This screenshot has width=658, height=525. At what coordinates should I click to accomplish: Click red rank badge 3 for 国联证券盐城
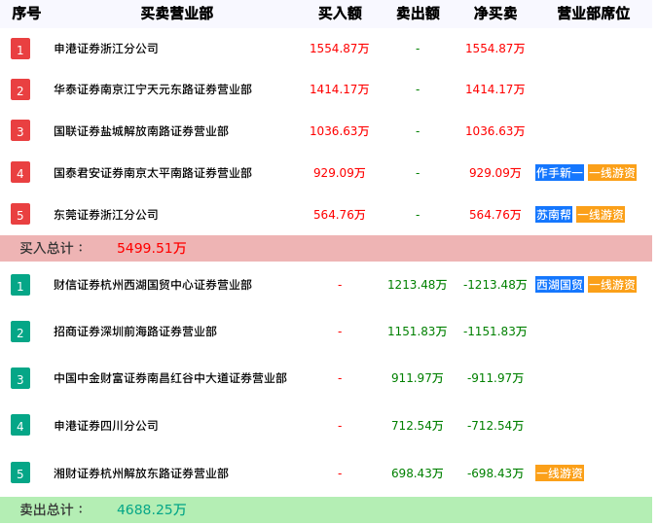[x=20, y=131]
